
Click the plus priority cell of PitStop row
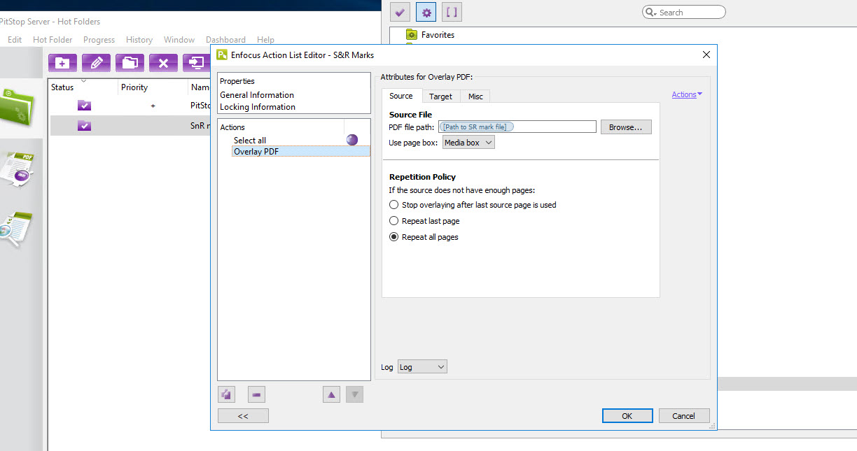pyautogui.click(x=153, y=106)
